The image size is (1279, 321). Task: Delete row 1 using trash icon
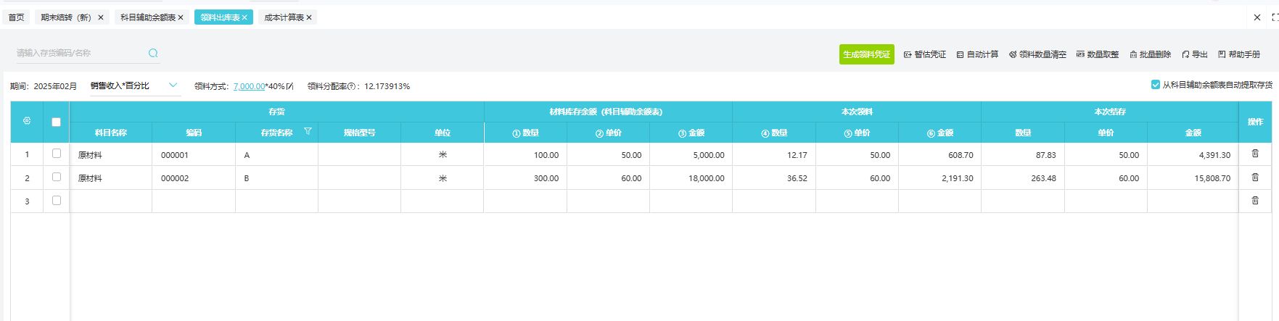(1255, 154)
